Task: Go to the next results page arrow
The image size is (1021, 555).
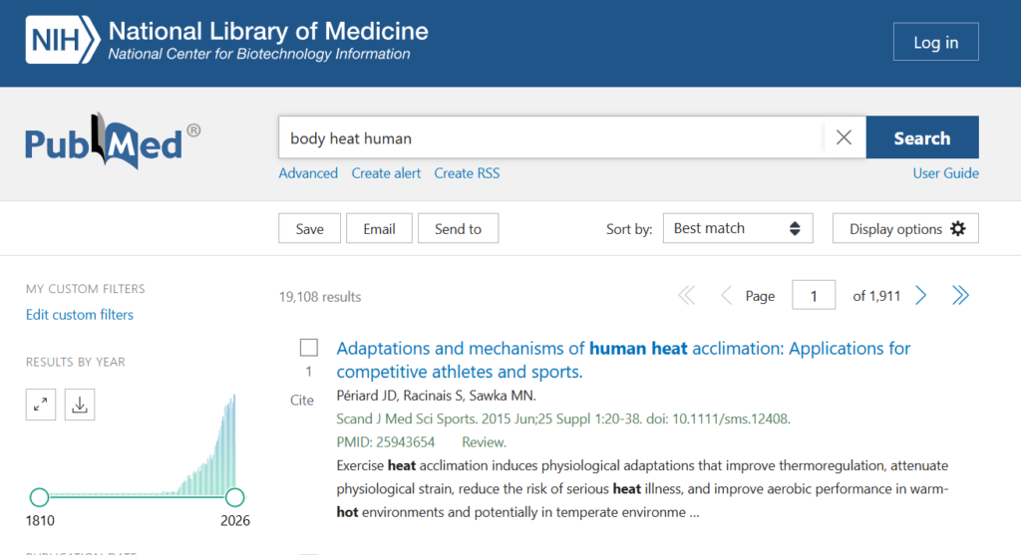Action: pyautogui.click(x=920, y=295)
